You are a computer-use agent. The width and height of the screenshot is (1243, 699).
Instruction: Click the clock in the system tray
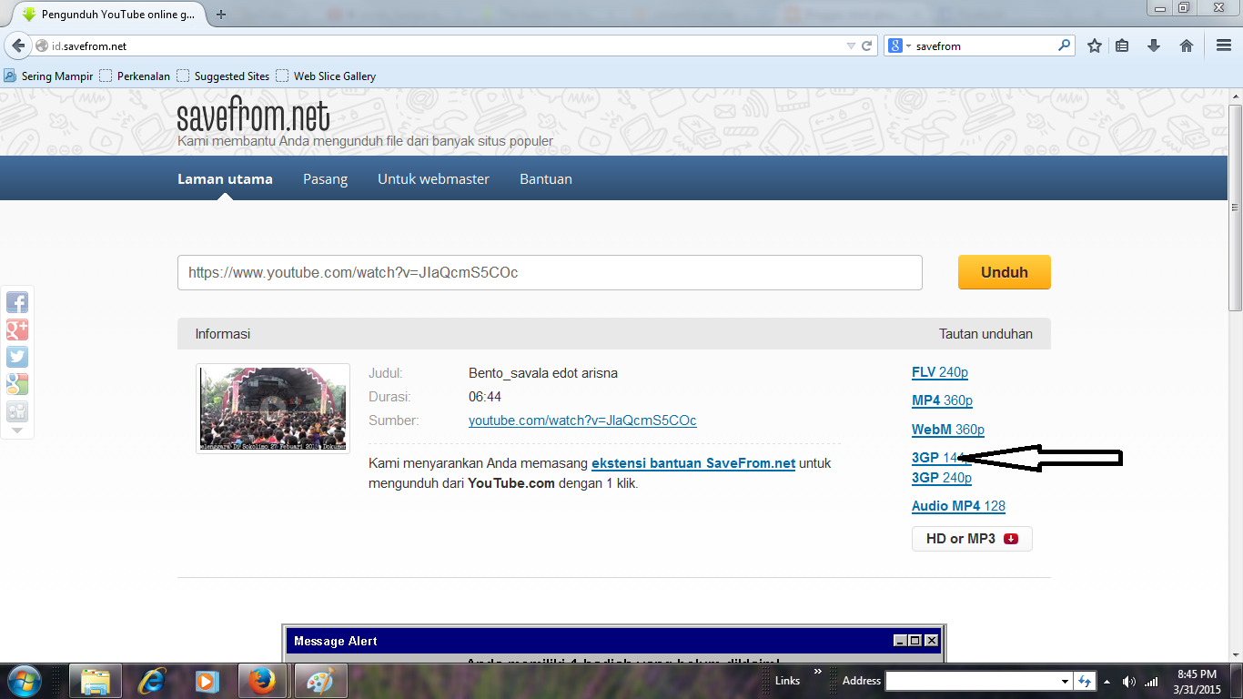point(1197,682)
